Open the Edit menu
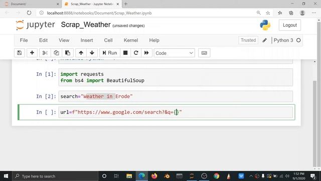Screen dimensions: 321x181 pyautogui.click(x=43, y=40)
